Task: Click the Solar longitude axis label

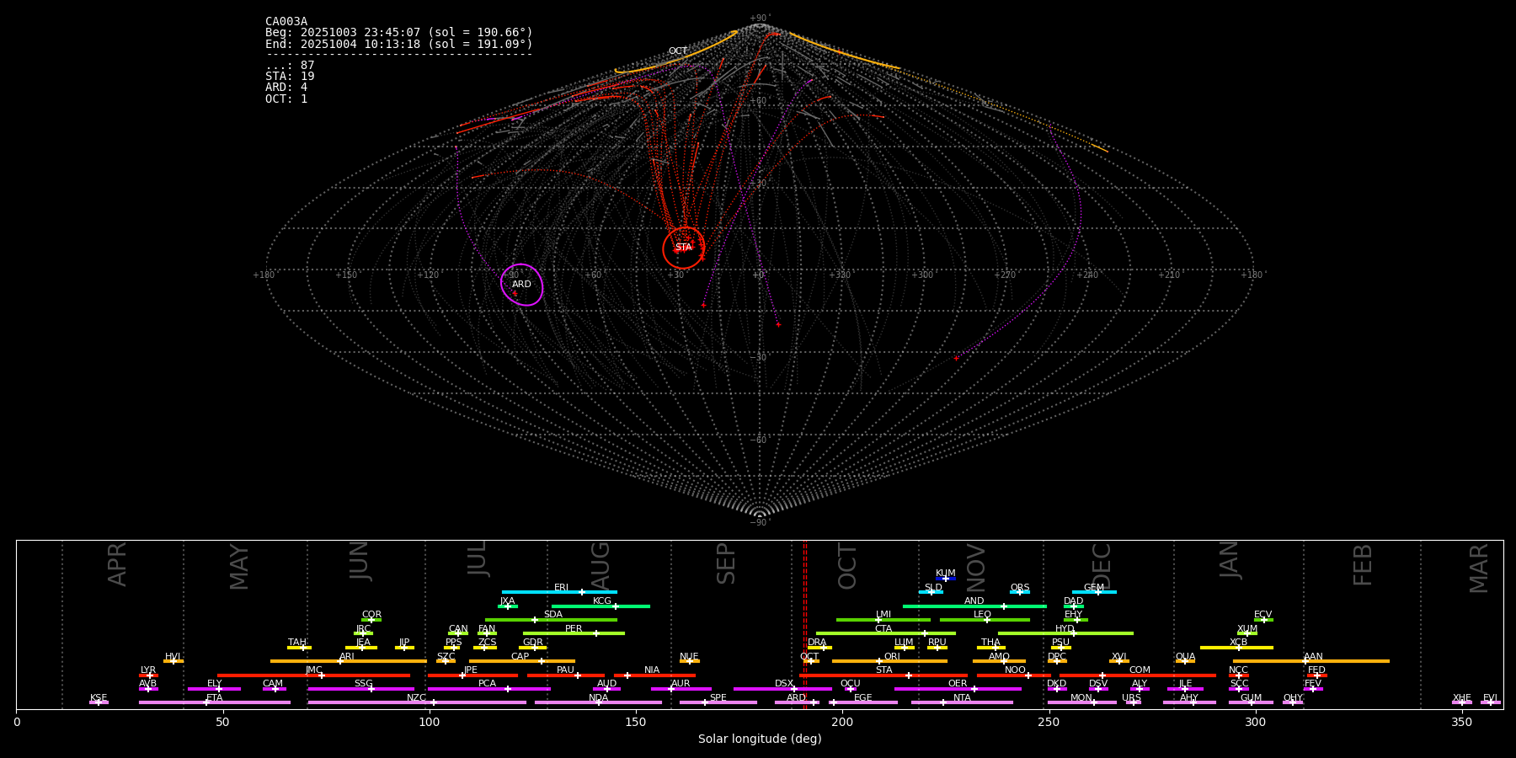Action: pos(760,739)
